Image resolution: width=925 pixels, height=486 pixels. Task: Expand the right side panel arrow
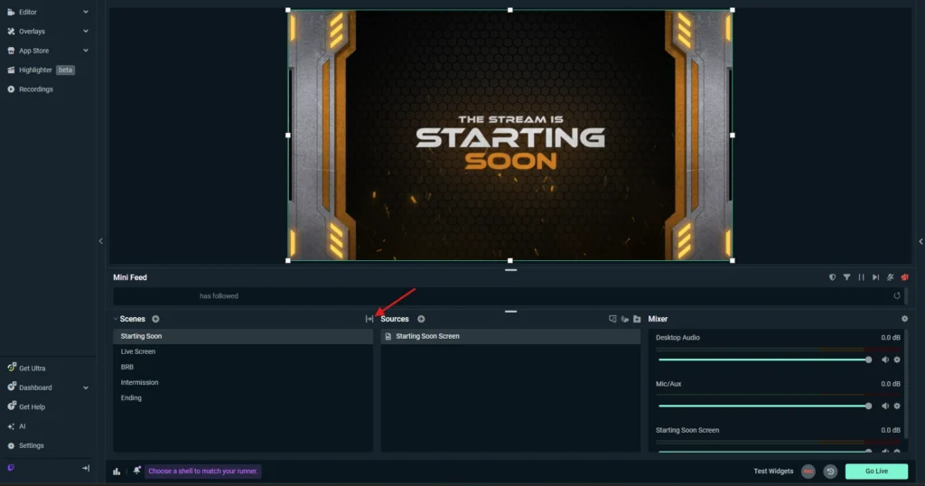click(920, 241)
